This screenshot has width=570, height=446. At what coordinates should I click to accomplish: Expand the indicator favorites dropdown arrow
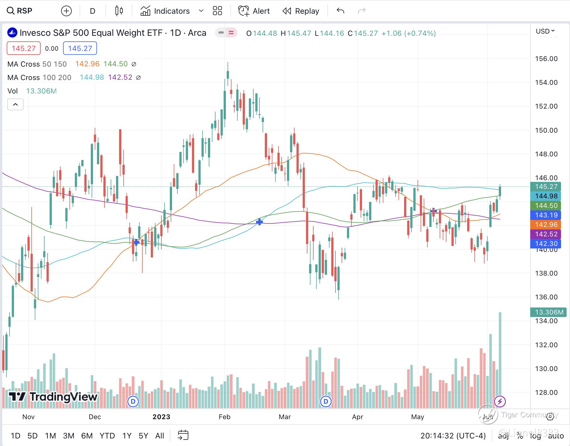(x=201, y=11)
